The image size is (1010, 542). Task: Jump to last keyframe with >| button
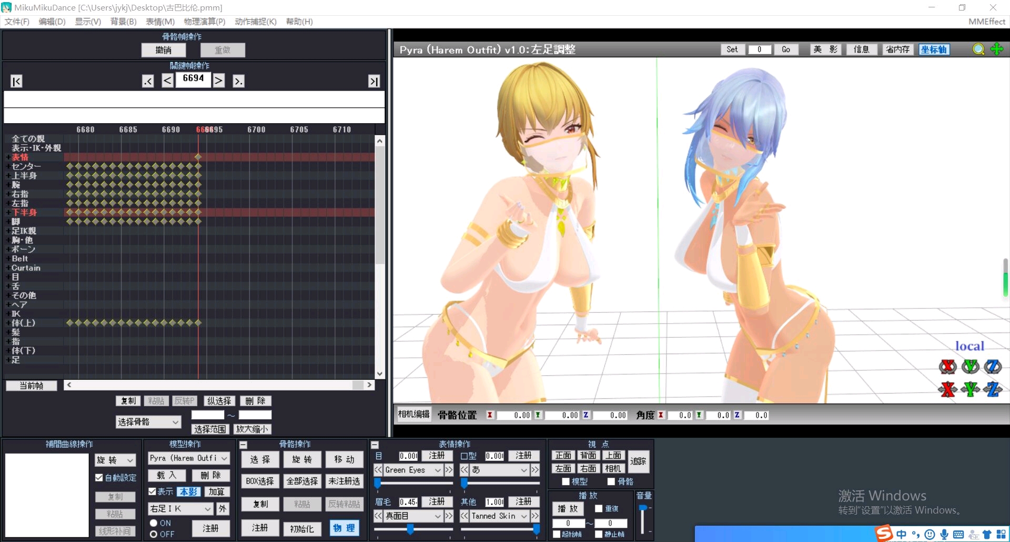click(x=374, y=81)
